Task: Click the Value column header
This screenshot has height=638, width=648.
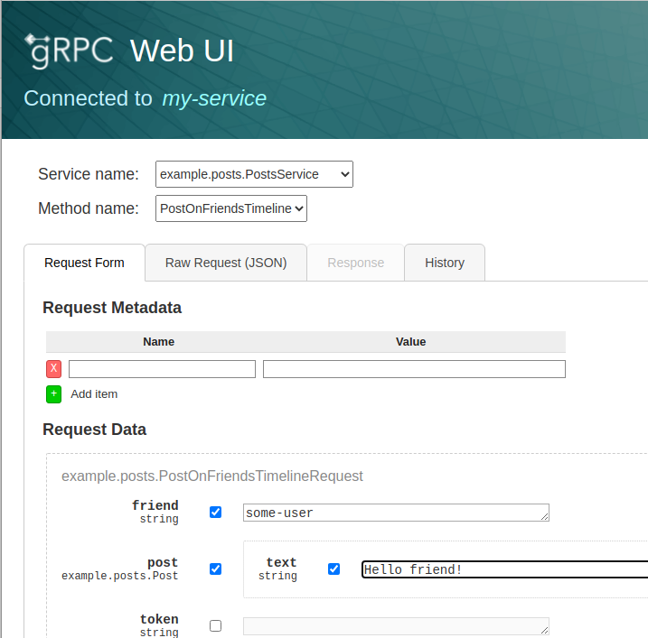Action: [x=410, y=342]
